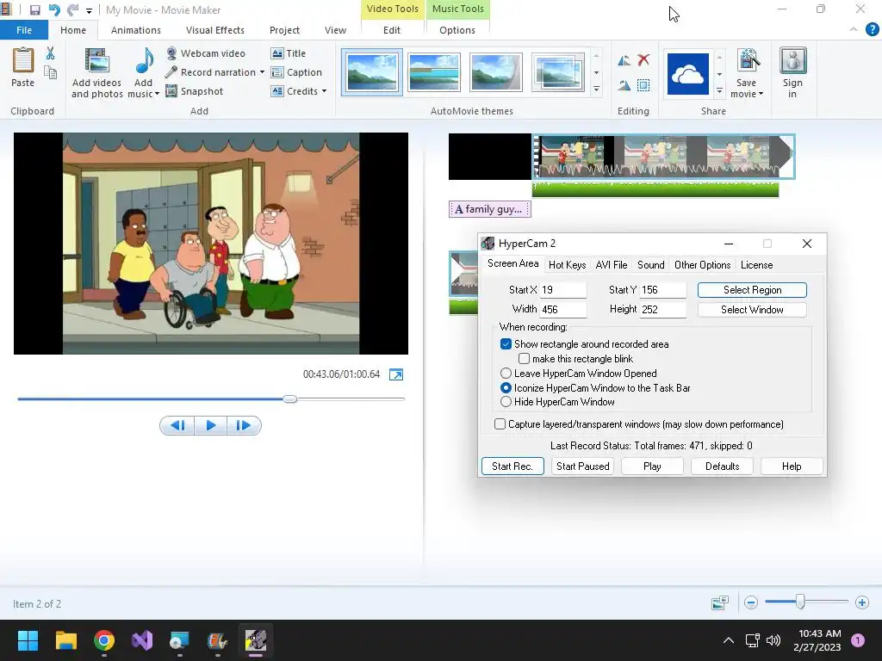
Task: Click the Start X input field
Action: point(563,290)
